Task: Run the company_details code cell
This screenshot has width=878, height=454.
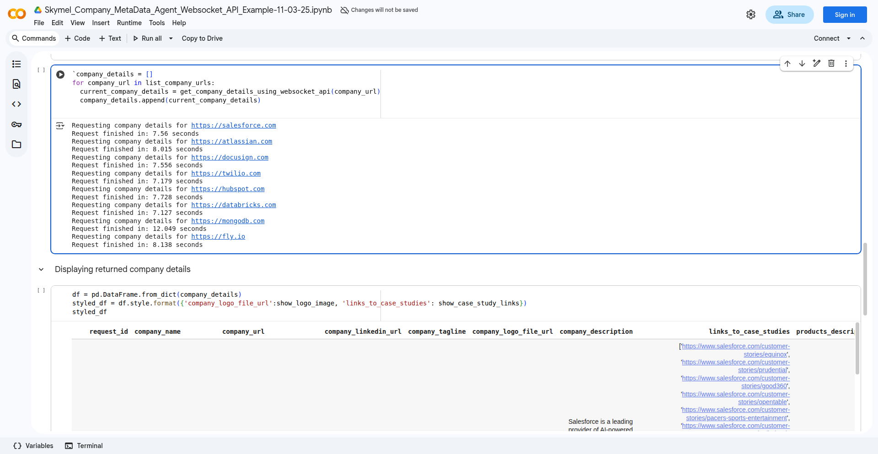Action: point(60,75)
